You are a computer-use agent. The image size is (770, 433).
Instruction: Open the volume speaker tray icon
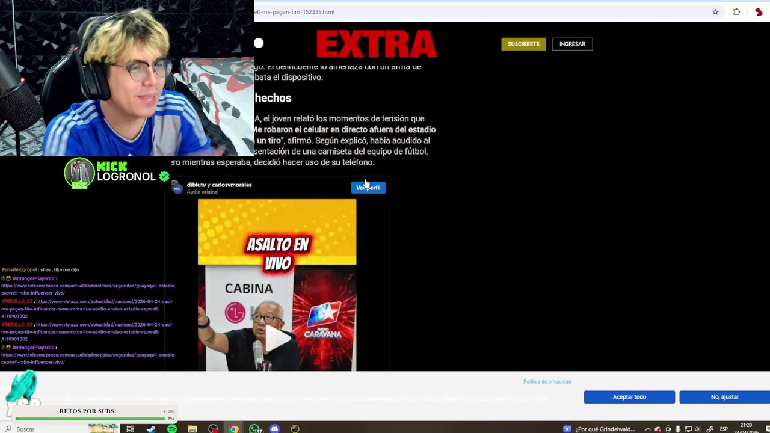tap(698, 429)
